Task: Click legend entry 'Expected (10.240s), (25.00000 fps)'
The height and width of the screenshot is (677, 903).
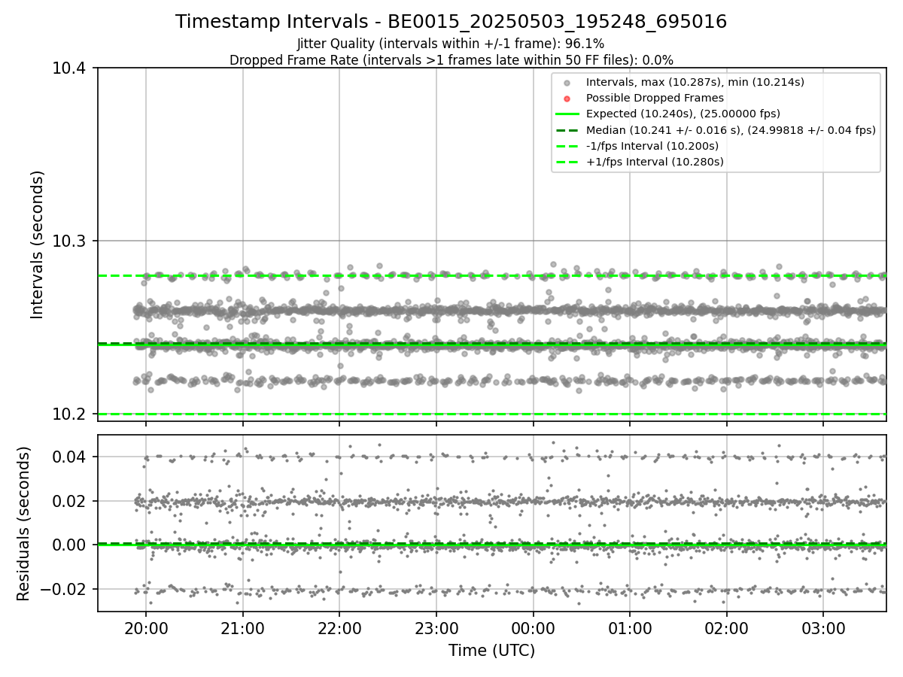Action: tap(683, 114)
